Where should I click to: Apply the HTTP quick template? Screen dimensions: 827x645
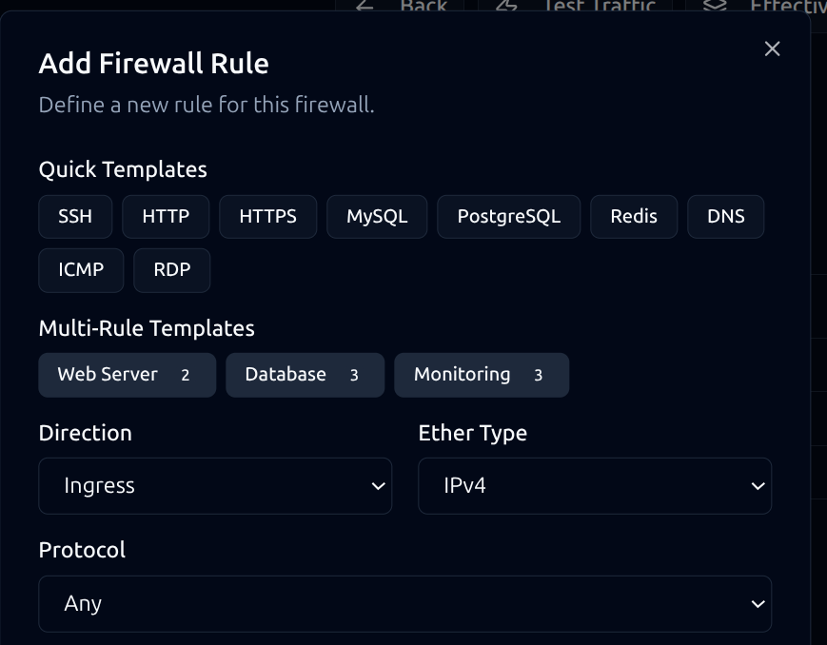point(166,216)
